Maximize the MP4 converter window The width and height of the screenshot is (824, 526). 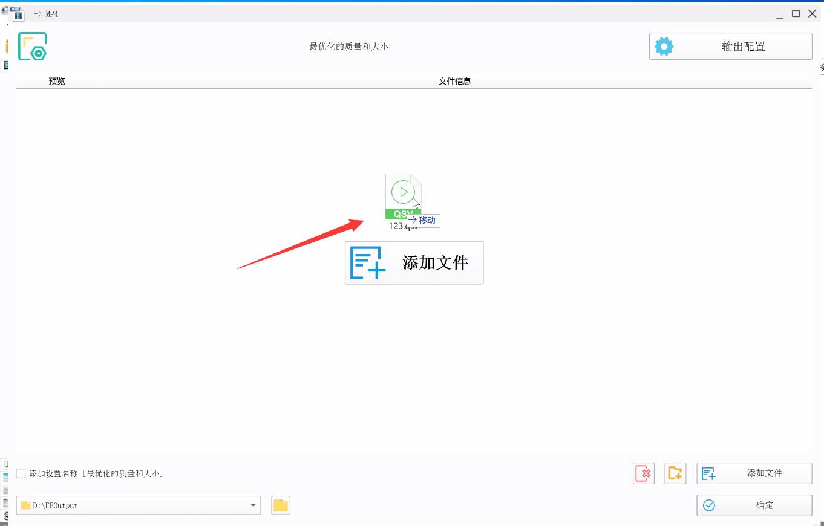(796, 13)
